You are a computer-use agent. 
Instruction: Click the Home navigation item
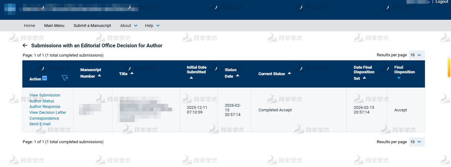click(29, 26)
